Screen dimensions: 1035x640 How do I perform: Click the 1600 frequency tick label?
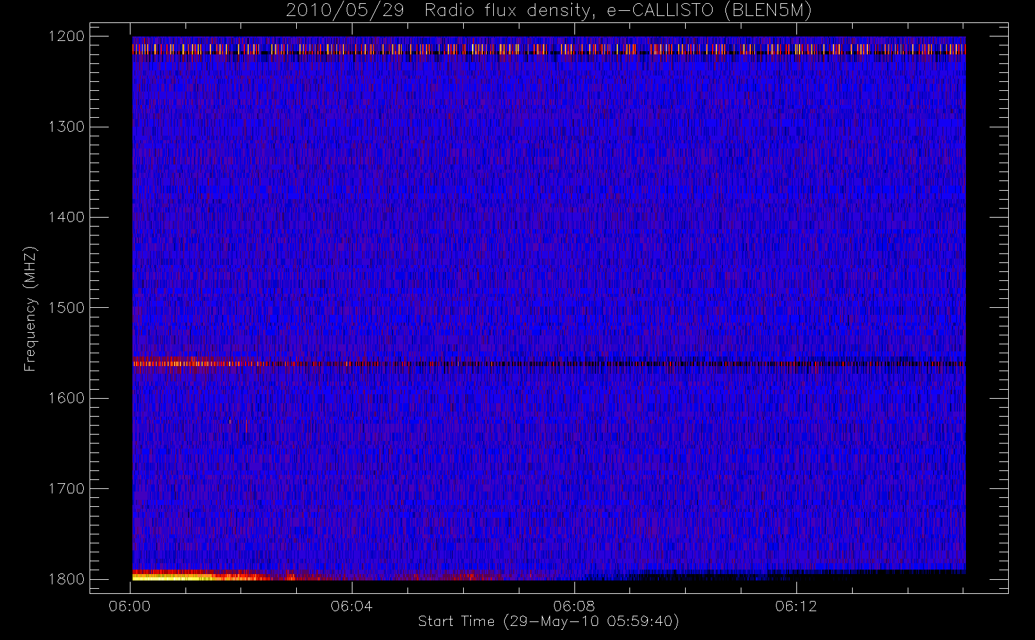pos(67,398)
